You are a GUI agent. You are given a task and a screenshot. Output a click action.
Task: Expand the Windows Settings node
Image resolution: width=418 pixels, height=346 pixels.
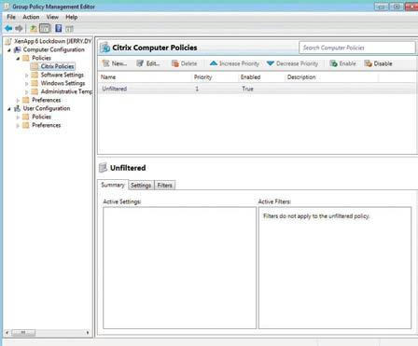coord(27,83)
